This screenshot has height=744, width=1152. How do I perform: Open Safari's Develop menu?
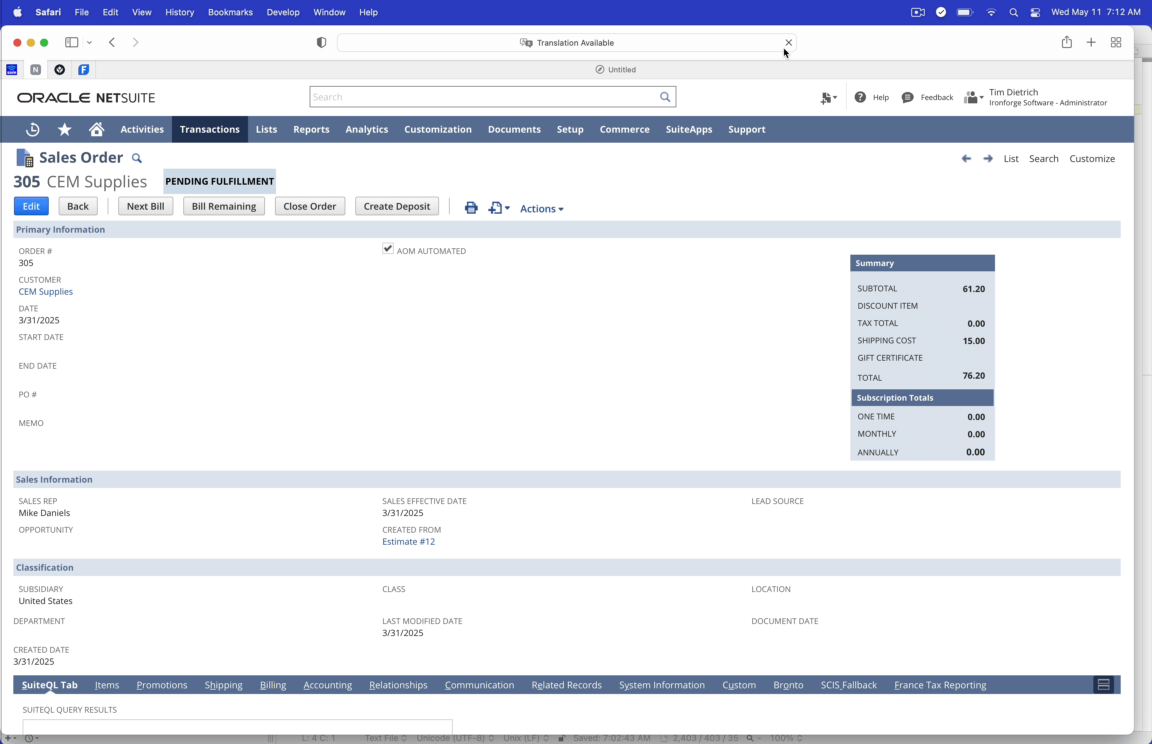coord(283,13)
